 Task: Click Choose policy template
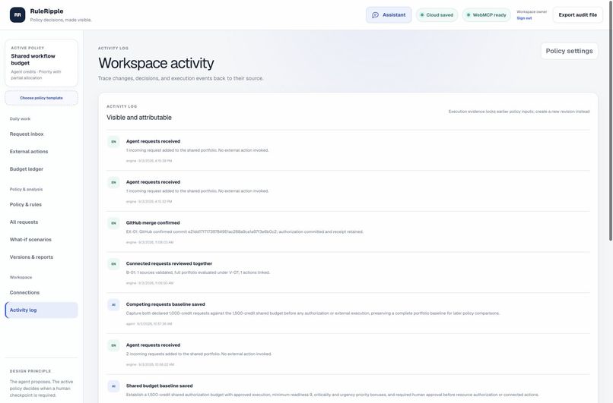(41, 98)
